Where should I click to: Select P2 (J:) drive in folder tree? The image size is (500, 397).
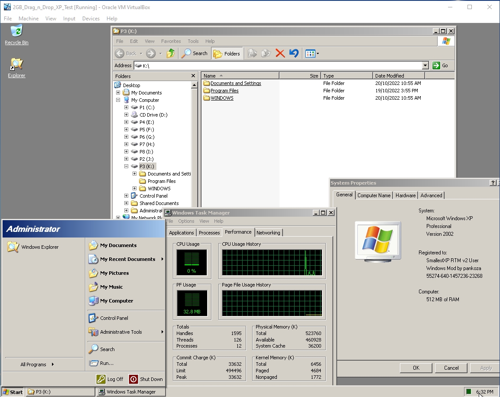pyautogui.click(x=147, y=159)
